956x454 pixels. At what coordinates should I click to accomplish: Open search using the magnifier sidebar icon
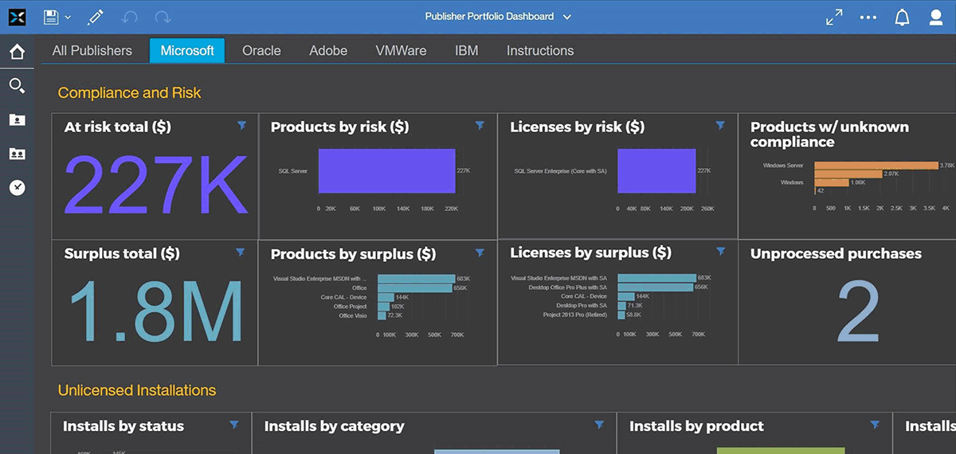(17, 86)
